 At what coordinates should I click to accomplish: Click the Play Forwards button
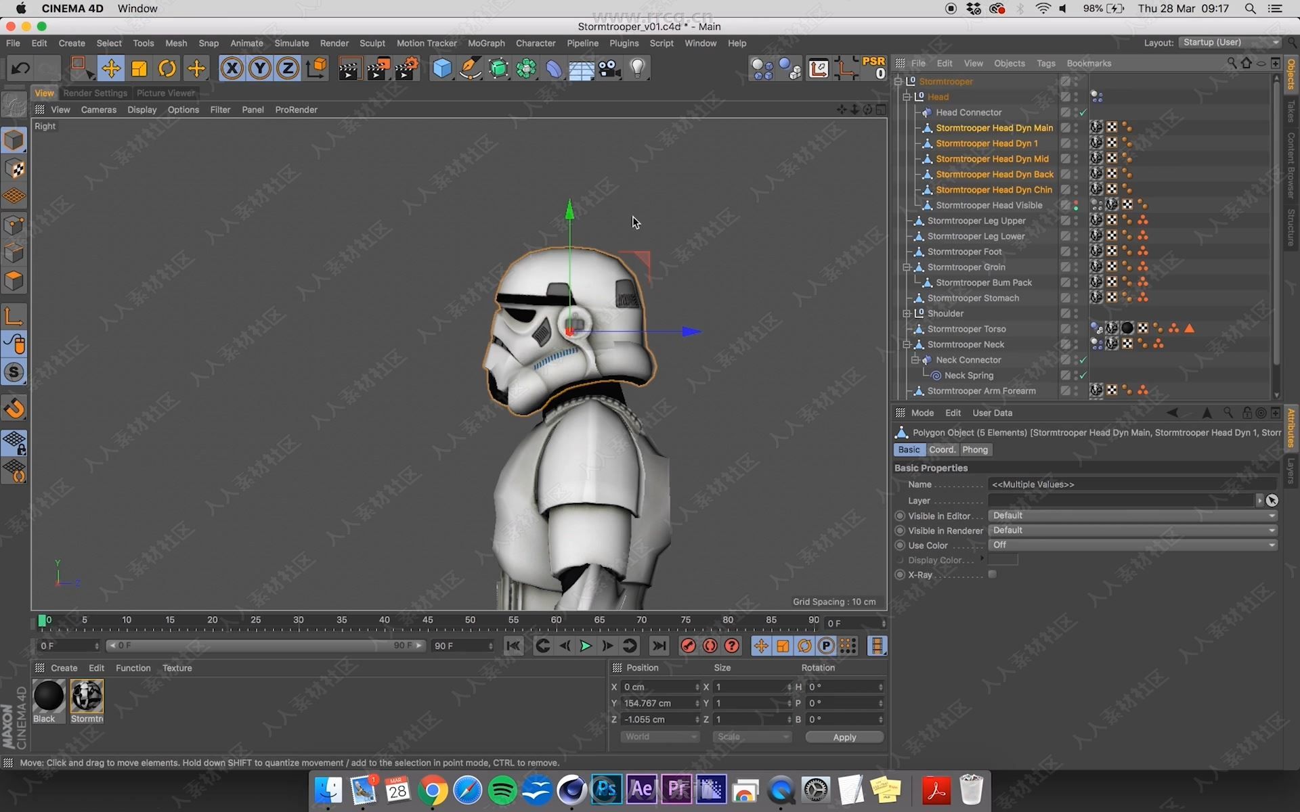(x=586, y=646)
